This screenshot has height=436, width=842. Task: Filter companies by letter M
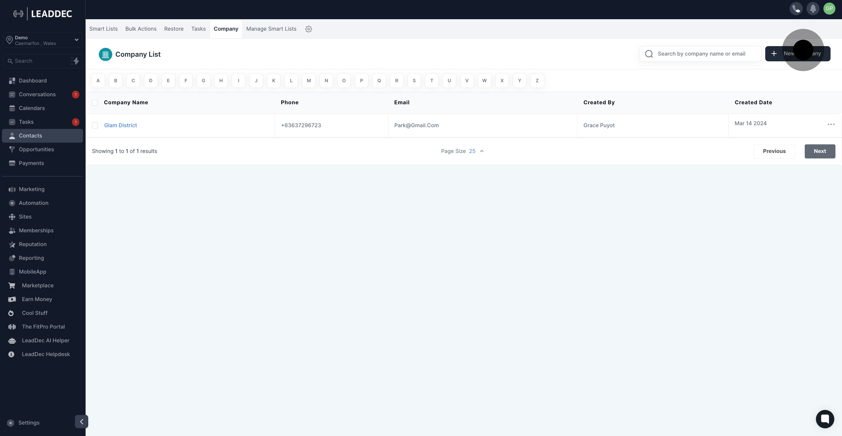(x=309, y=81)
